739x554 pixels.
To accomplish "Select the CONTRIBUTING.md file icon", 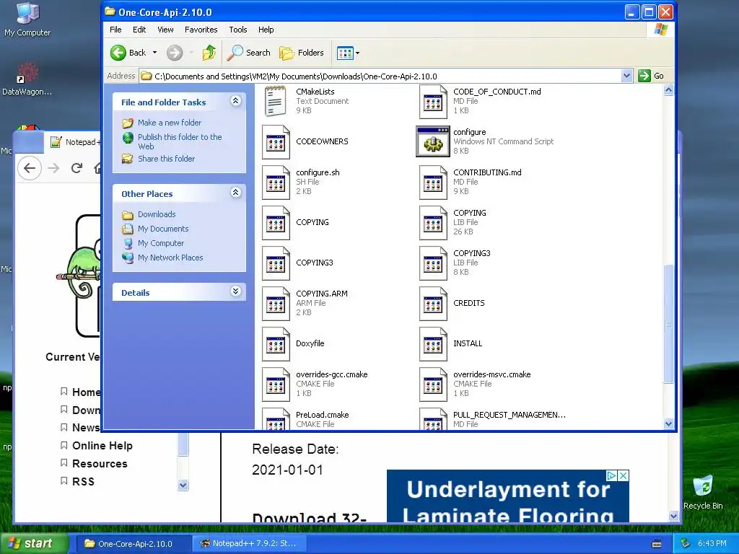I will pos(433,183).
